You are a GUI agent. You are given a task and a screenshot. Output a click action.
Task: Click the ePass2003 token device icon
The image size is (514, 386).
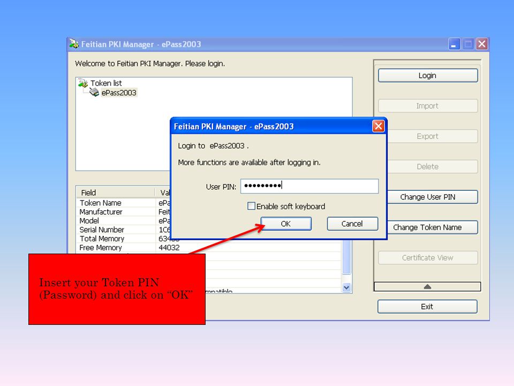pos(94,93)
